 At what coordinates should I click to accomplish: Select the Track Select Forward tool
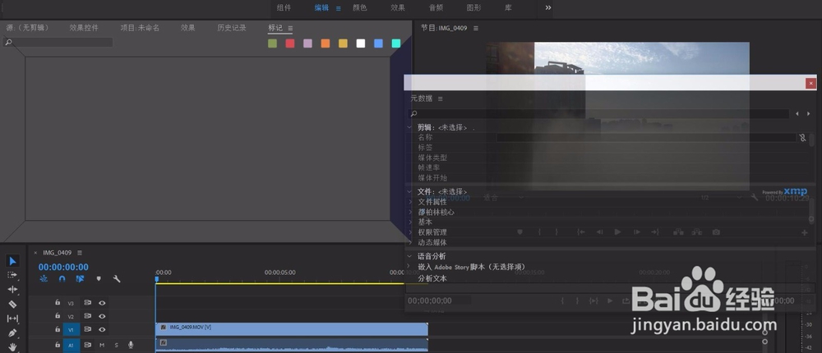12,275
